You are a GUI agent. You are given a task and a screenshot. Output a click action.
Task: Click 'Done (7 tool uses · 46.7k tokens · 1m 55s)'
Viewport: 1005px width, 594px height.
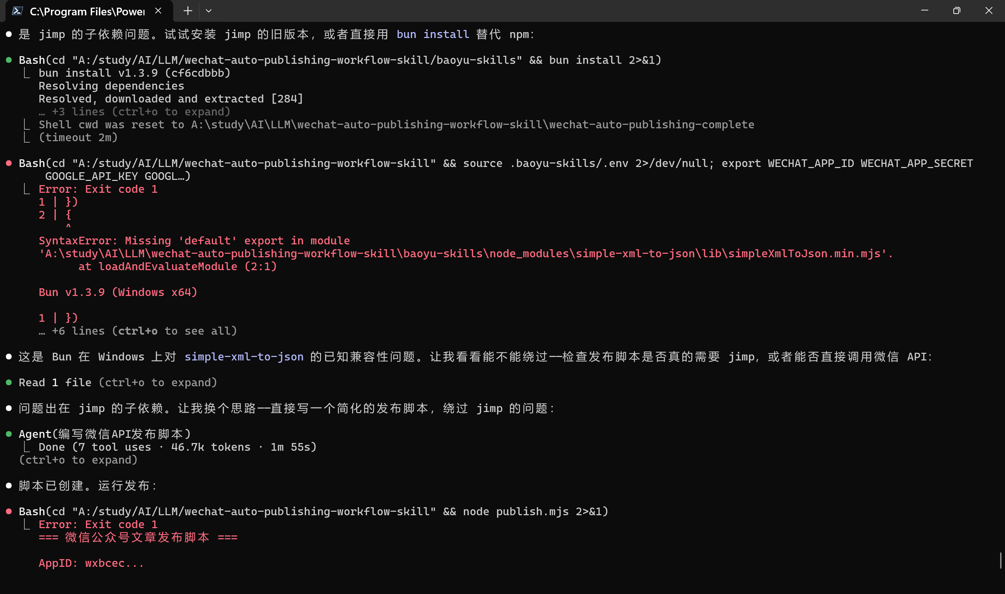click(178, 447)
